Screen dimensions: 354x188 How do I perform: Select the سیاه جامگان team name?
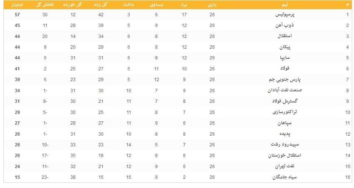(285, 177)
